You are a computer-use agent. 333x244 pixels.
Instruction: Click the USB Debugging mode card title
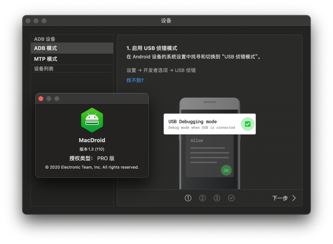pos(193,122)
